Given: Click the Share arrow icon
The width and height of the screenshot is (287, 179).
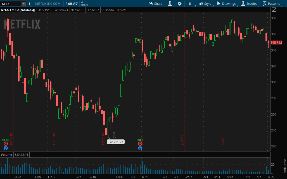Looking at the screenshot, I should [x=151, y=4].
